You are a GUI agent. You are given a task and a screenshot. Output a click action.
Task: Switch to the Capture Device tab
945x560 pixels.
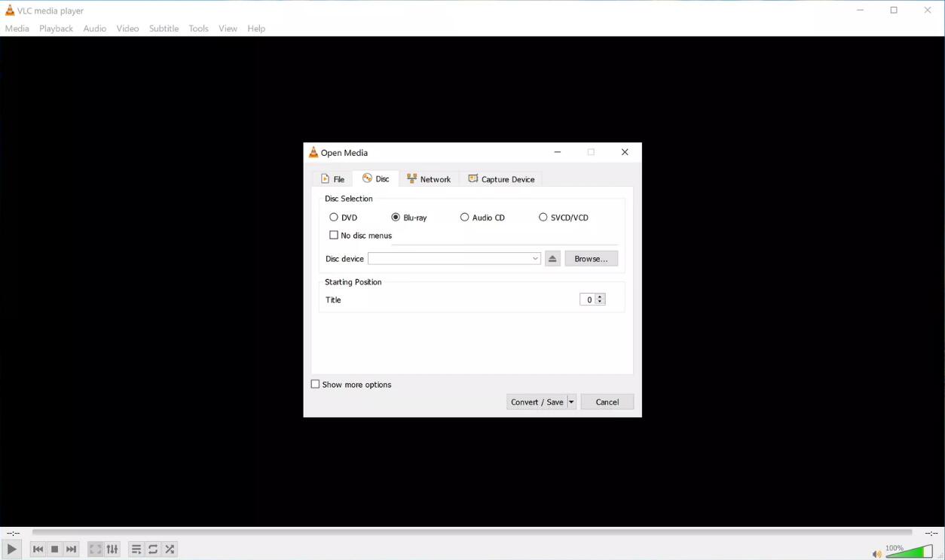(x=502, y=179)
